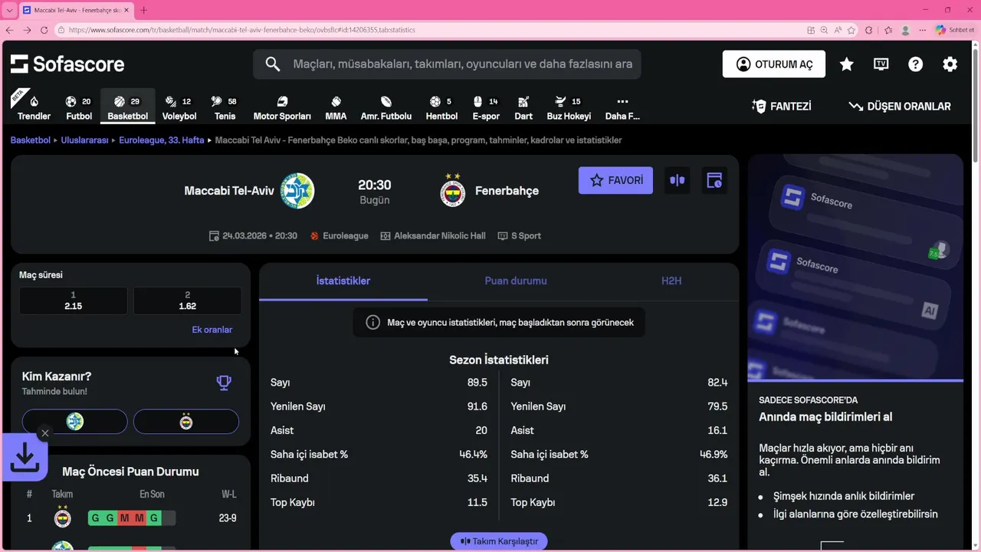Viewport: 981px width, 552px height.
Task: Expand Daha Fazla sports menu
Action: (622, 108)
